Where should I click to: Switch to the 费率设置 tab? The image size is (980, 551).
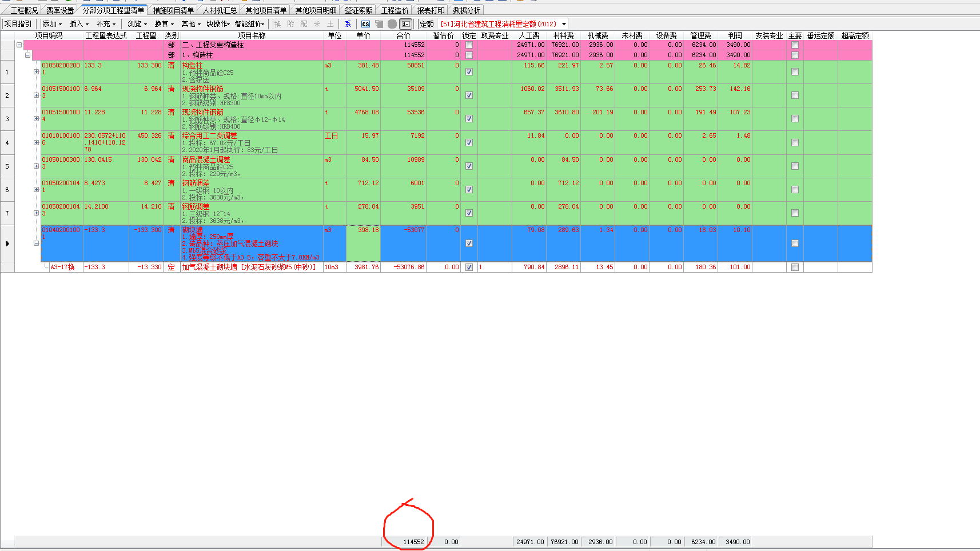click(x=60, y=10)
